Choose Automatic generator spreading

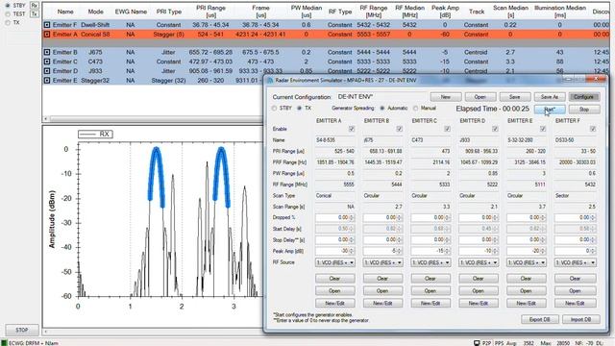coord(382,109)
